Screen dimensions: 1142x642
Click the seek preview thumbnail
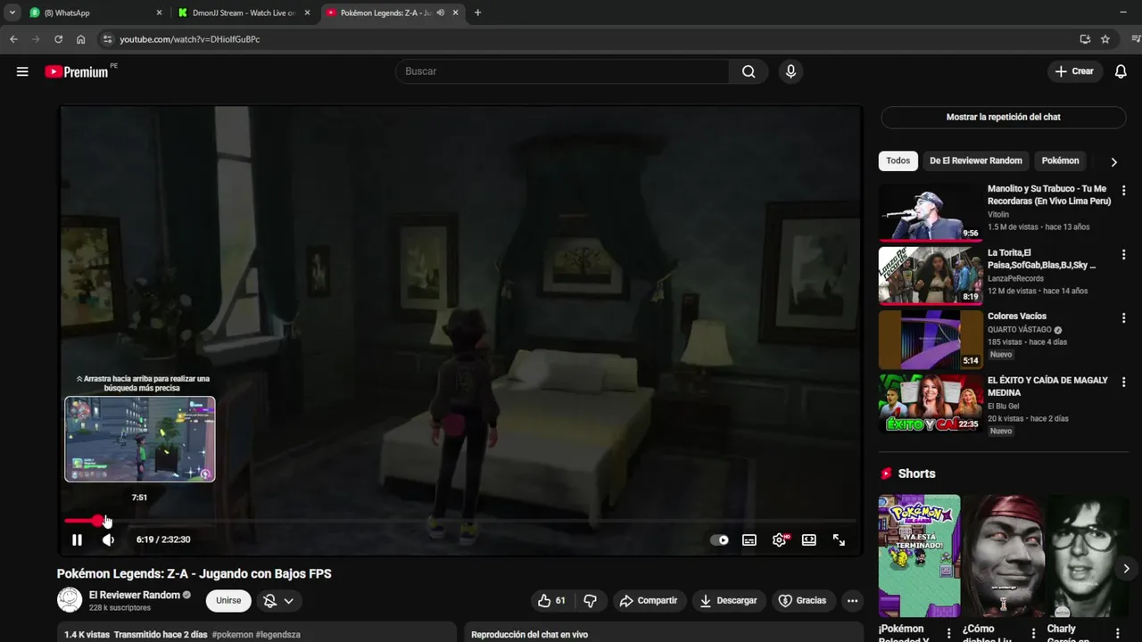[140, 439]
